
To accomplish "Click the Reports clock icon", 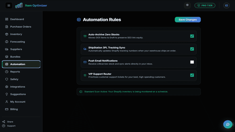I will [7, 72].
